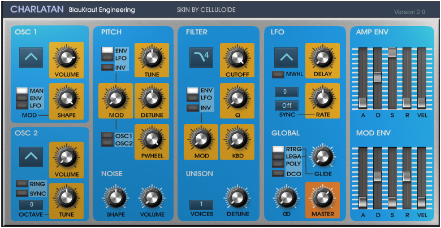This screenshot has height=228, width=441.
Task: Enable SYNC in OSC 2
Action: pyautogui.click(x=22, y=194)
